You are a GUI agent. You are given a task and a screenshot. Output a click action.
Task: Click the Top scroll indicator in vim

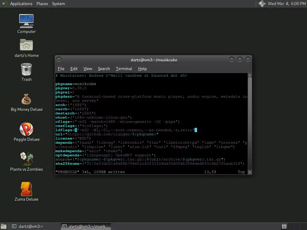tap(241, 172)
